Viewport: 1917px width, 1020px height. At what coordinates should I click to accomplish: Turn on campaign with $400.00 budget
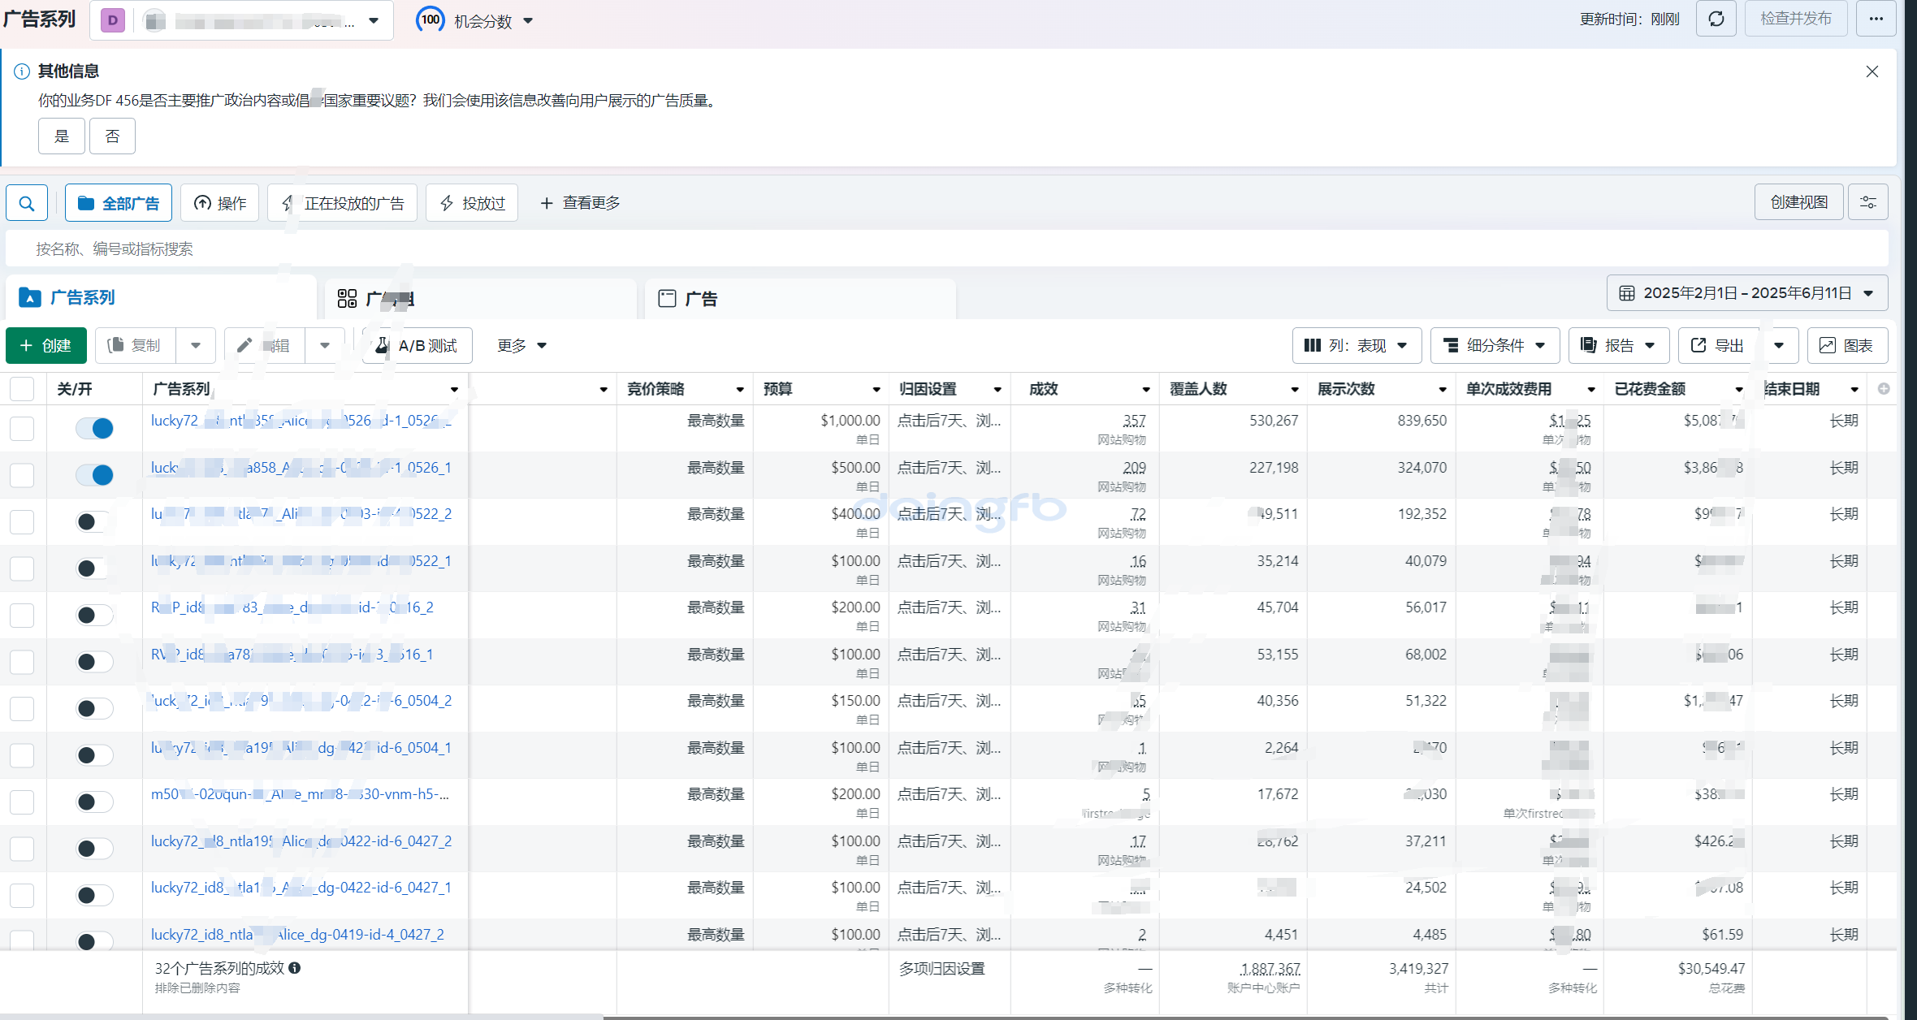pos(94,521)
